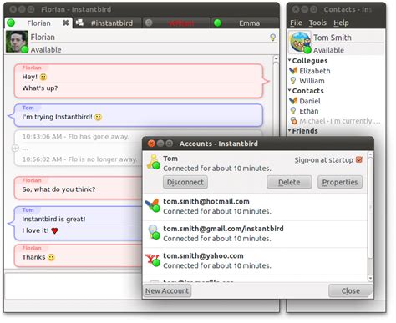Switch to the #instantbird tab
396x323 pixels.
[x=107, y=23]
